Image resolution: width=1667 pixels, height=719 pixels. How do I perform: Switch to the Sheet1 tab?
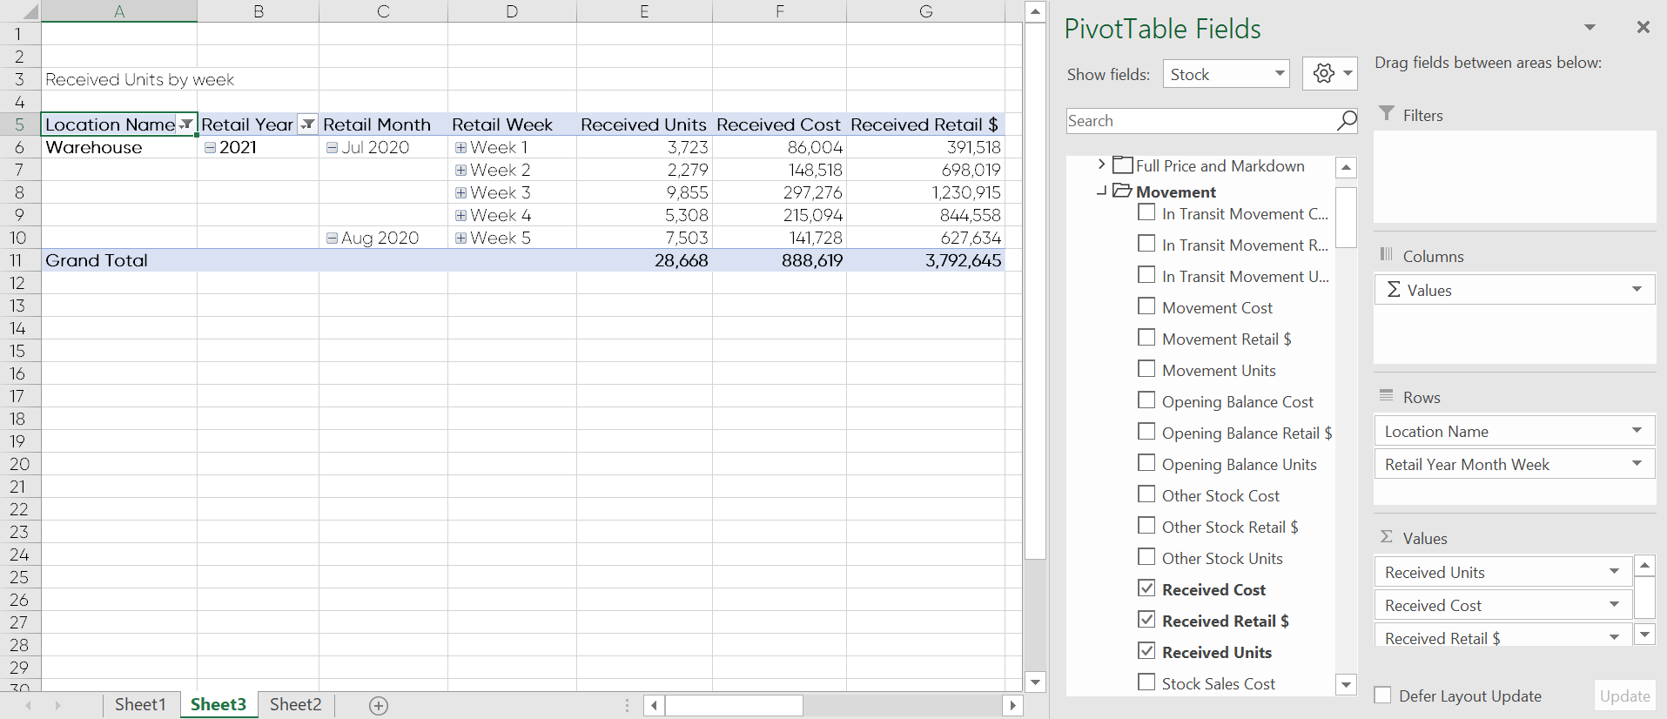pos(140,704)
